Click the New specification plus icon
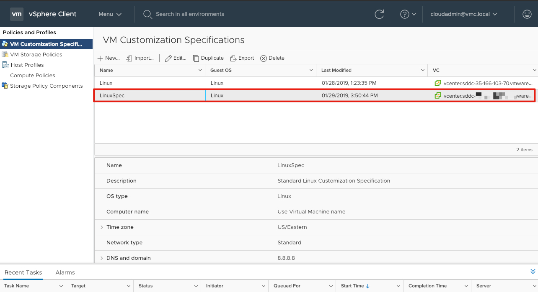Screen dimensions: 538x292 point(100,58)
